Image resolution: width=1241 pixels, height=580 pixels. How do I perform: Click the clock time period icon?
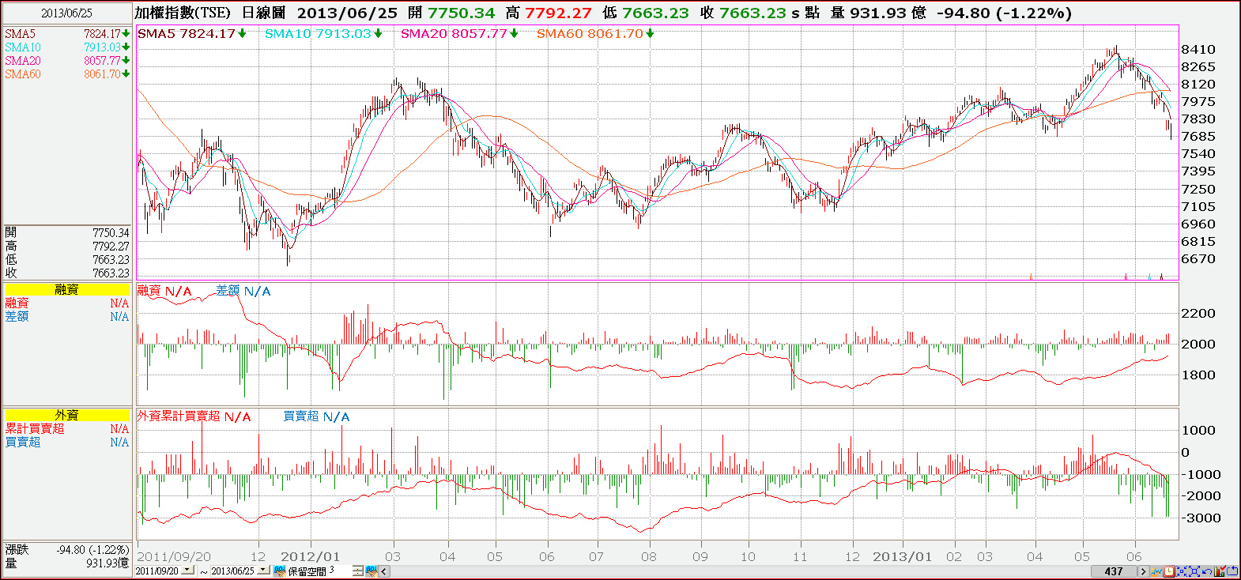click(x=1169, y=571)
